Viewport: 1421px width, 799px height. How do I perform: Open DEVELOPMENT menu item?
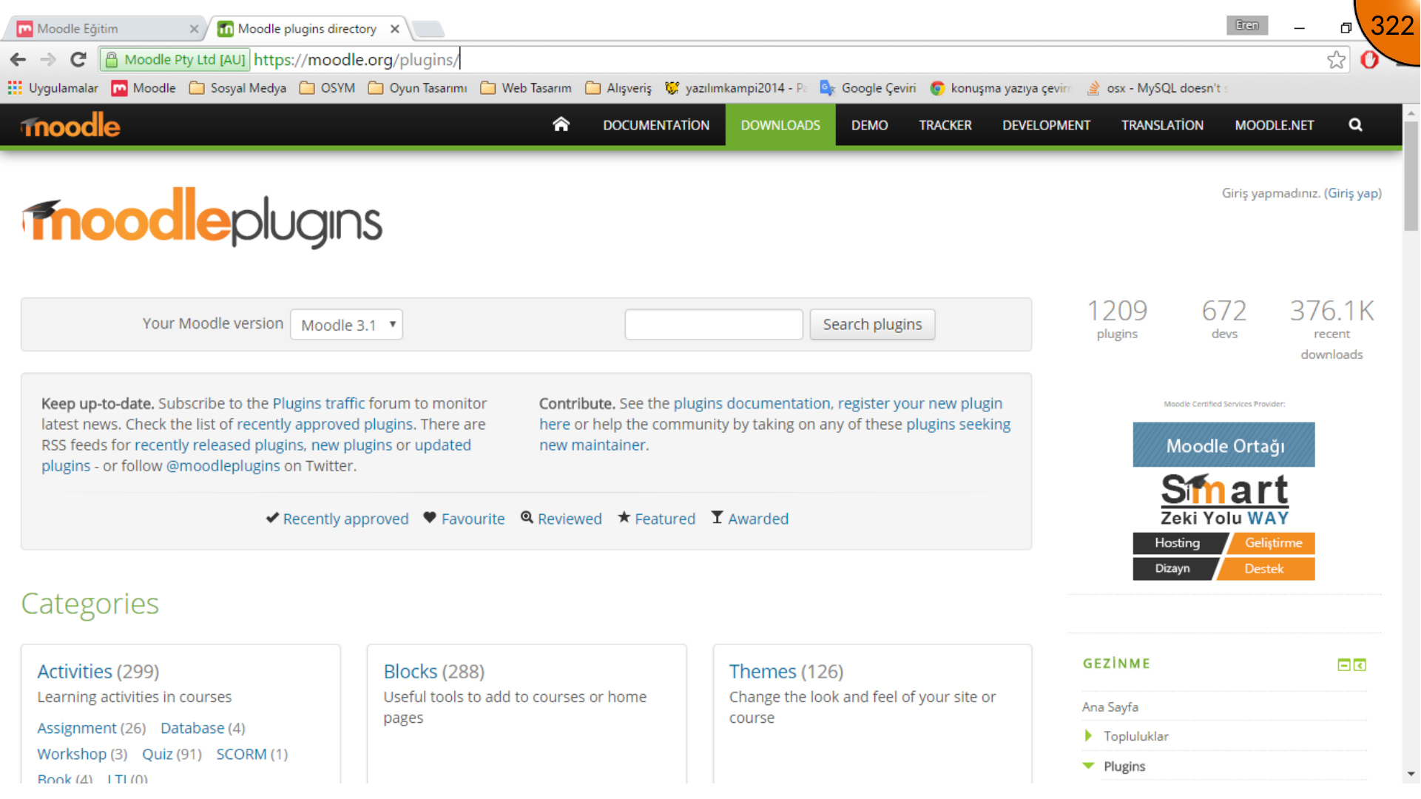coord(1046,125)
